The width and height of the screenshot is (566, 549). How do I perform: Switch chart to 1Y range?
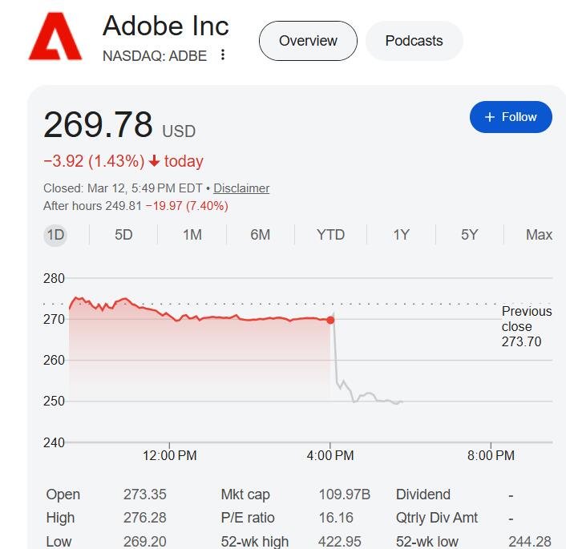click(401, 235)
